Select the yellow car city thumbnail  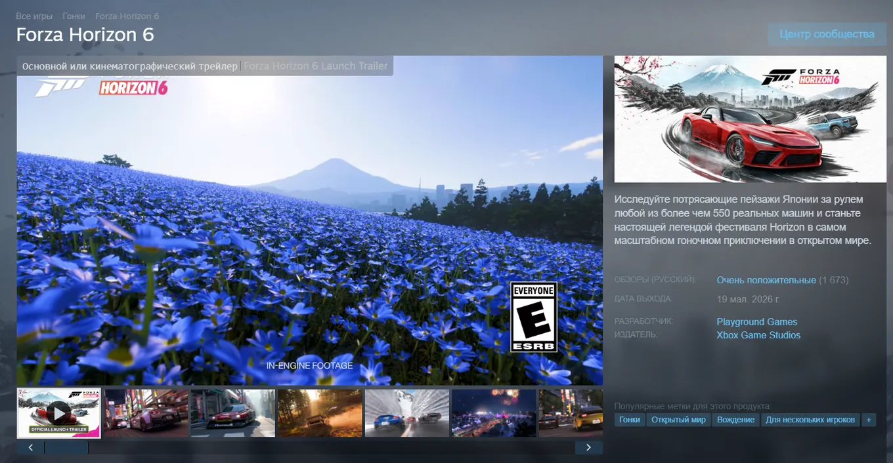tap(571, 413)
